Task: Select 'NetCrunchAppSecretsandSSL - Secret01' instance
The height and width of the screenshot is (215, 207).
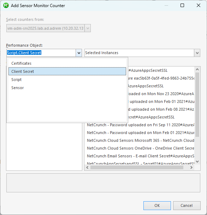Action: (141, 163)
